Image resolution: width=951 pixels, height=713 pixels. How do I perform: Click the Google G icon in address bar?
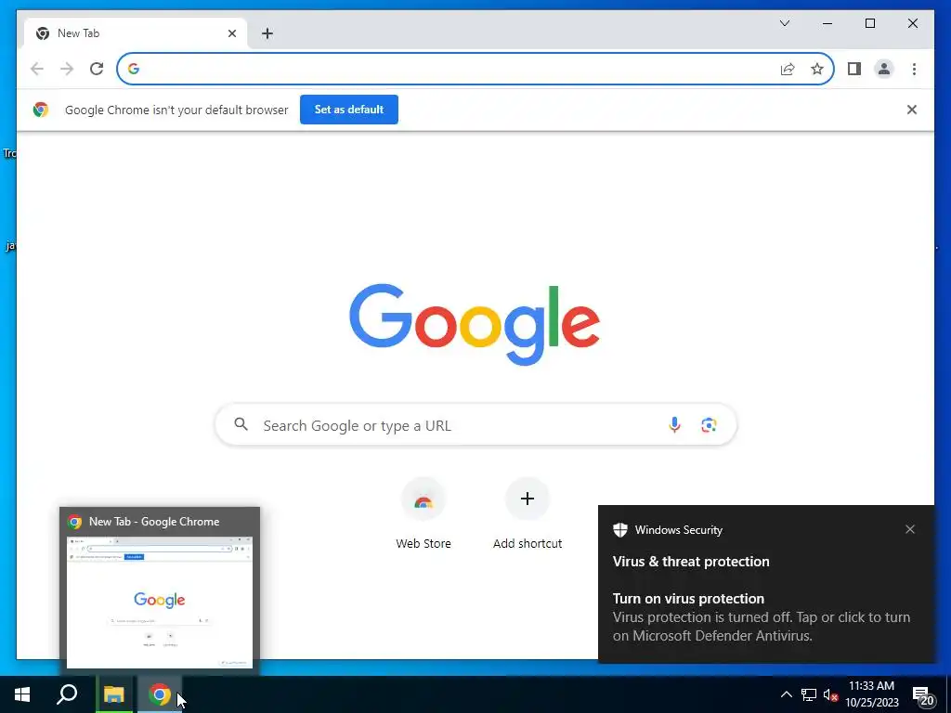(134, 69)
